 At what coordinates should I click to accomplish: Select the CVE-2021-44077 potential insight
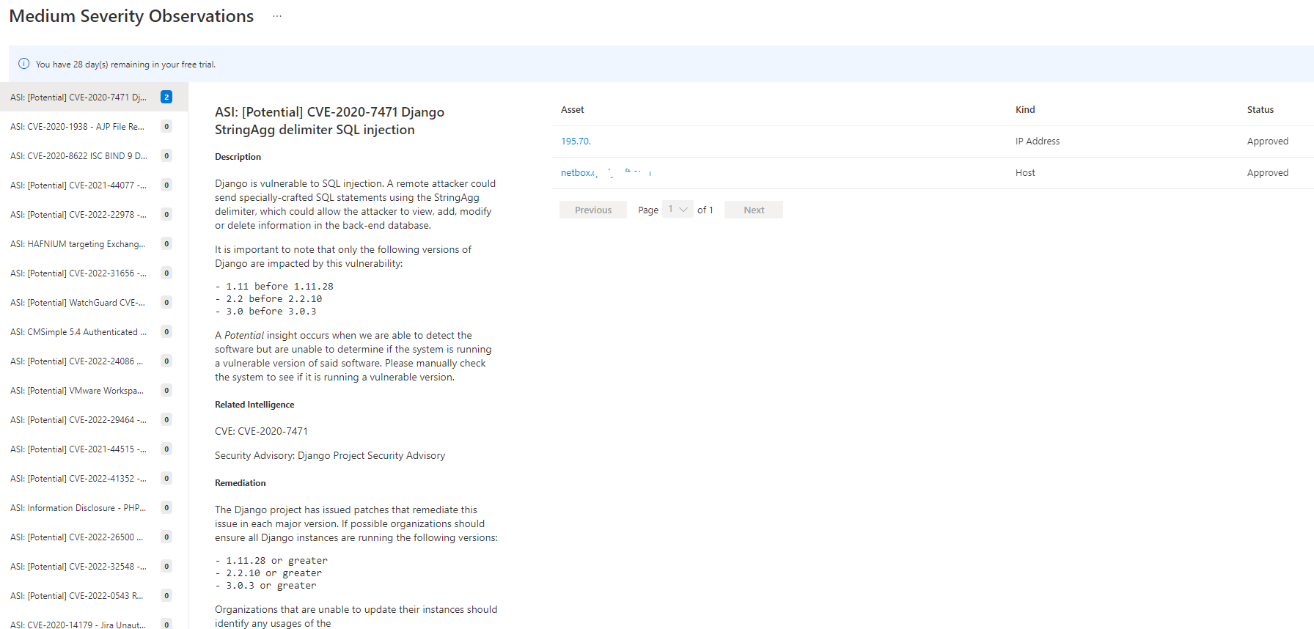tap(78, 185)
